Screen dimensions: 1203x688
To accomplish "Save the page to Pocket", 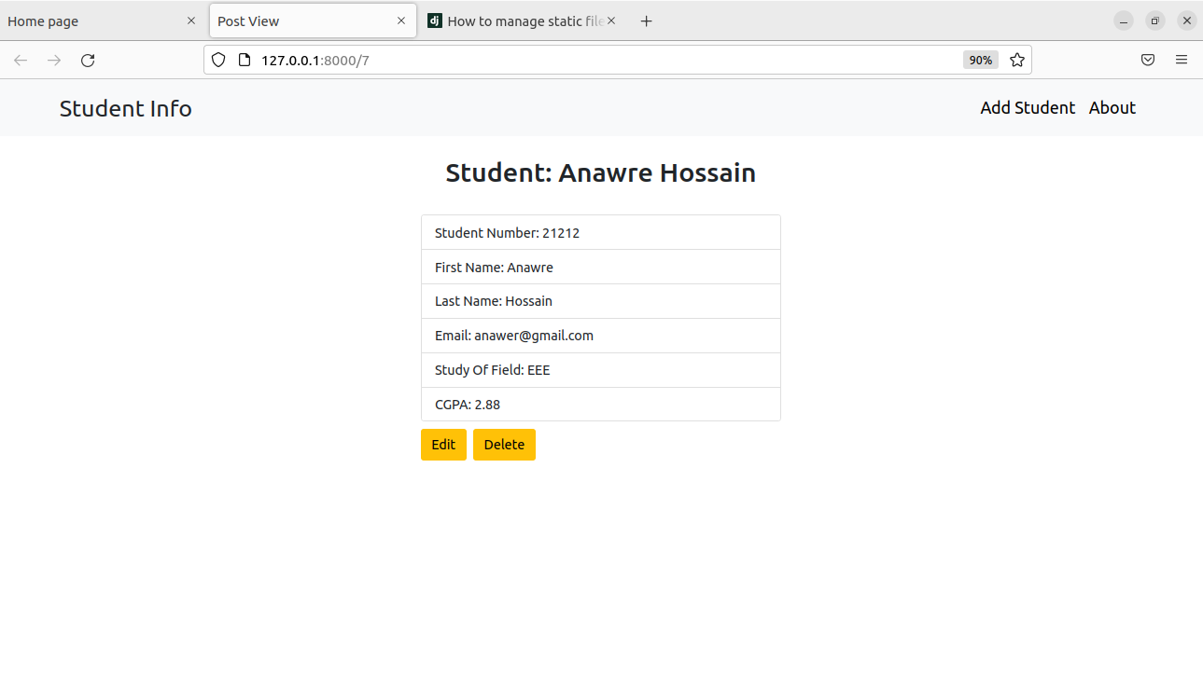I will pyautogui.click(x=1147, y=60).
